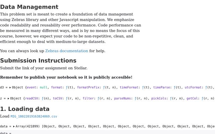The width and height of the screenshot is (215, 134).
Task: Click 'parseNums' property in z object
Action: click(x=123, y=98)
